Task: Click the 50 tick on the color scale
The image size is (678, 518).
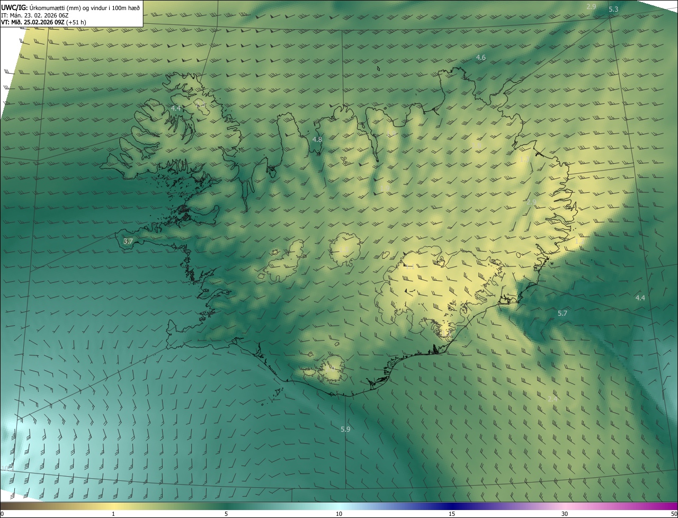Action: pos(674,514)
